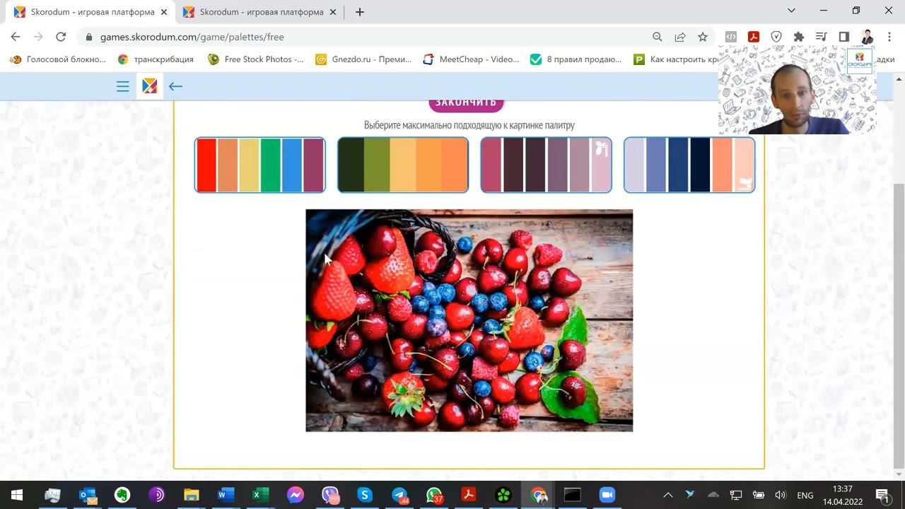The height and width of the screenshot is (509, 905).
Task: Toggle Chrome side panel
Action: tap(843, 37)
